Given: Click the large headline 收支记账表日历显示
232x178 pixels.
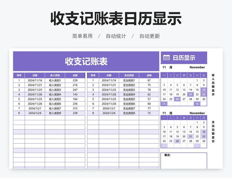Looking at the screenshot, I should point(116,19).
